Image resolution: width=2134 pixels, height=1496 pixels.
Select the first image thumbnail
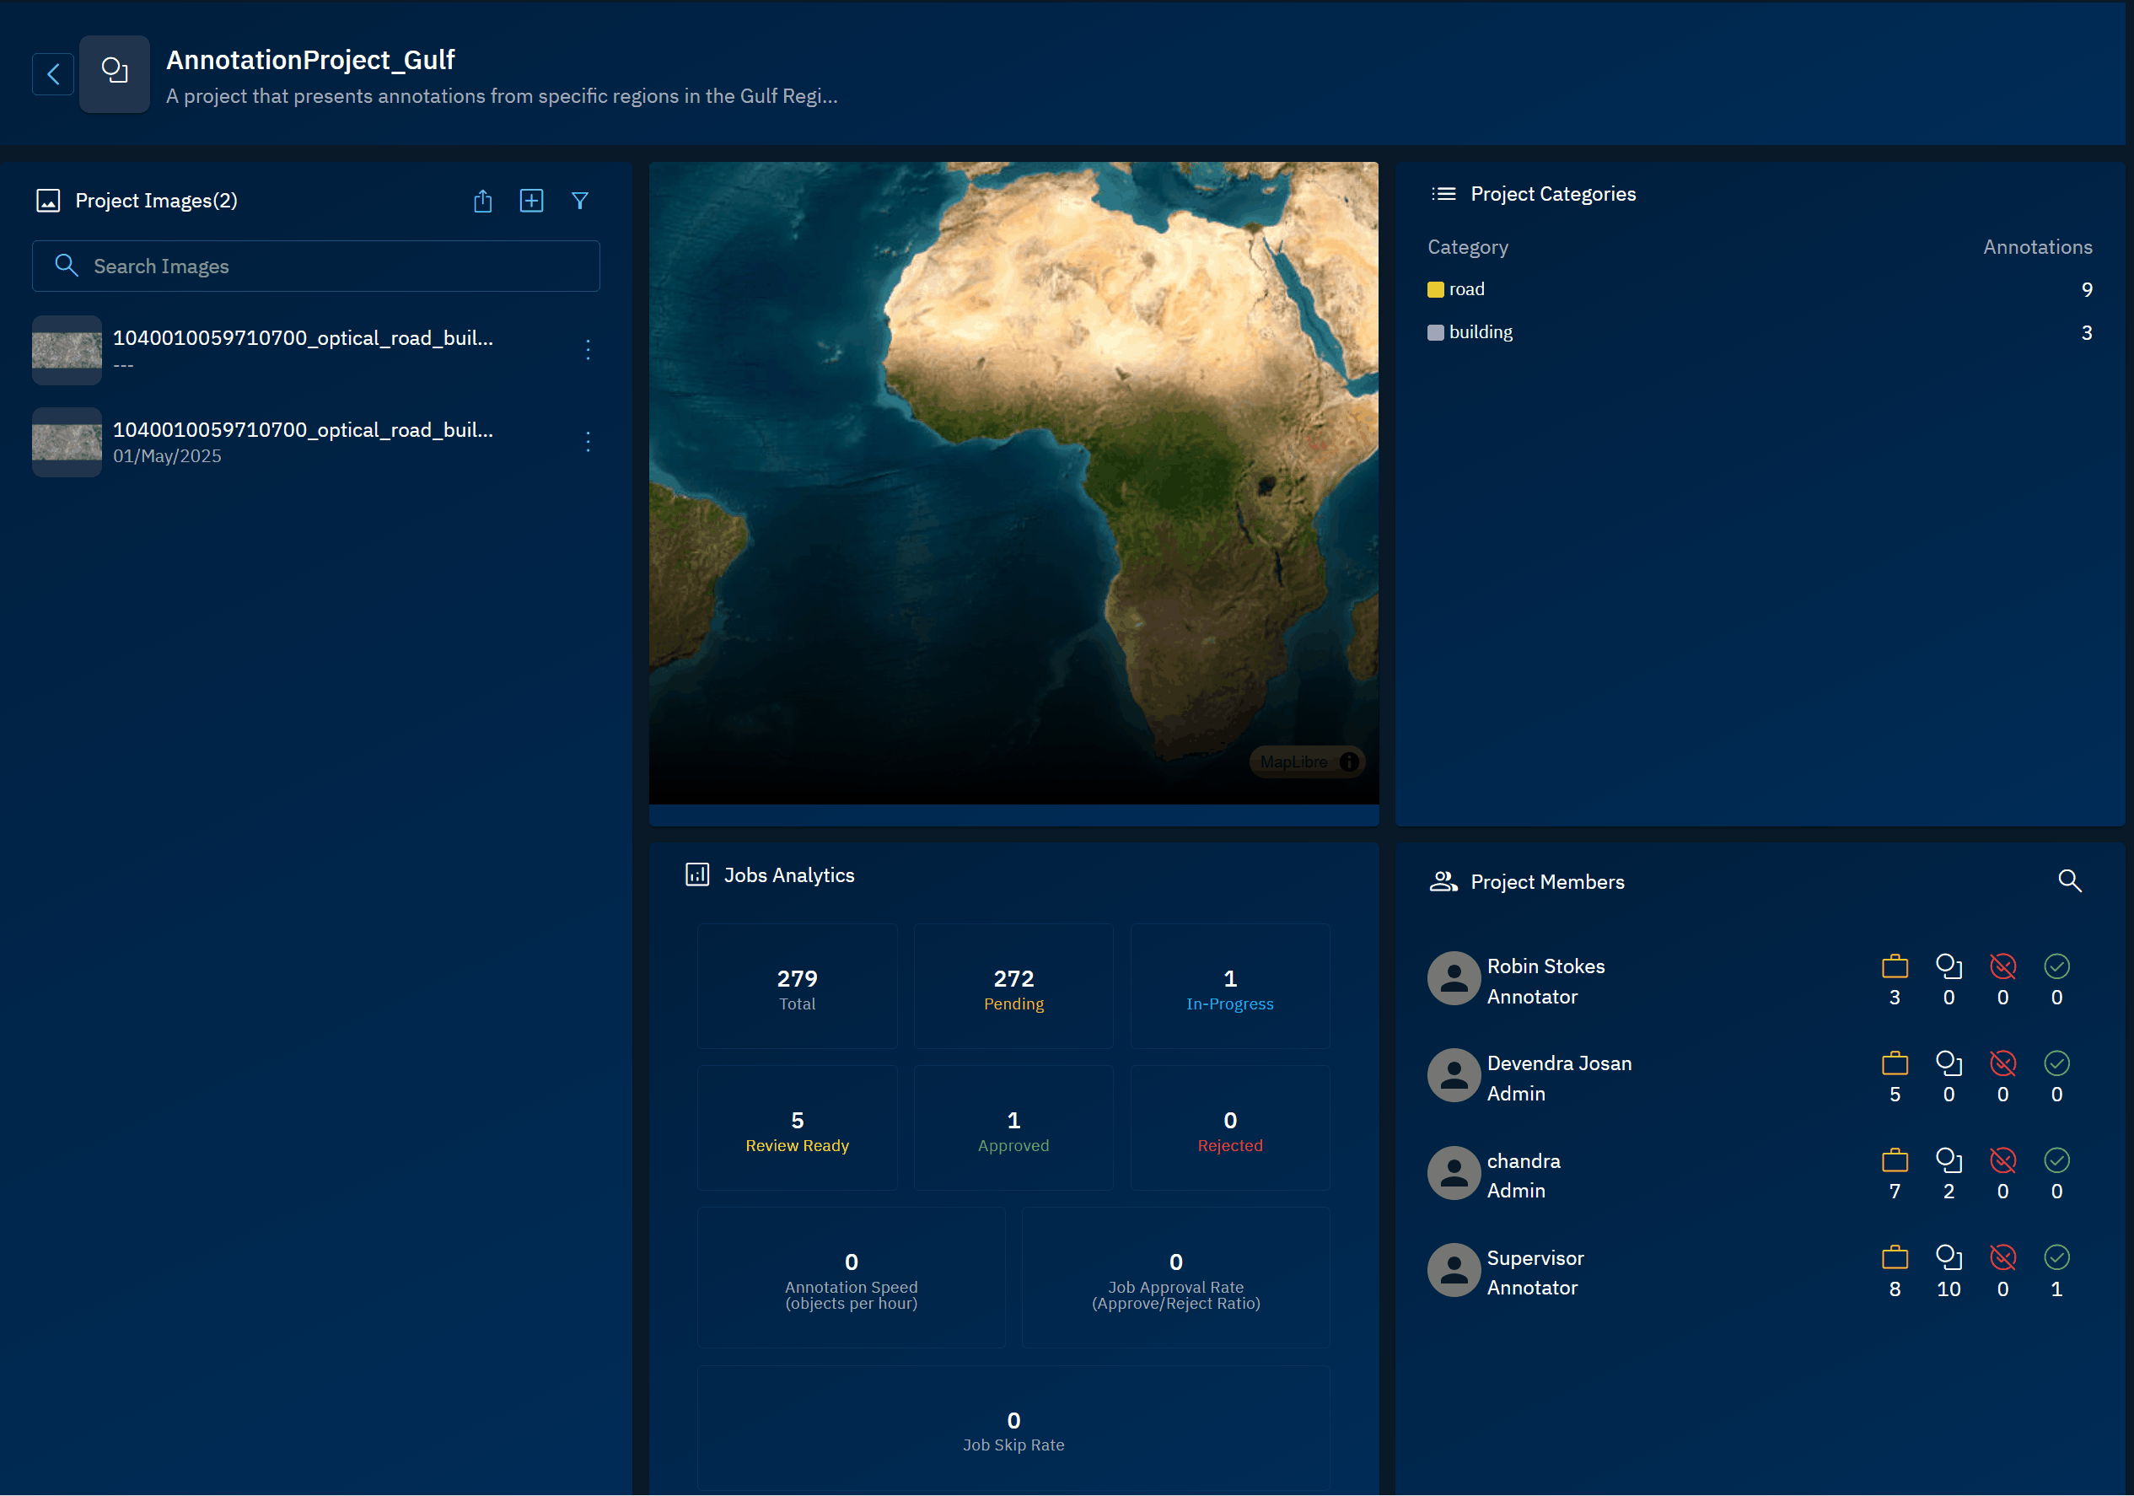point(67,350)
